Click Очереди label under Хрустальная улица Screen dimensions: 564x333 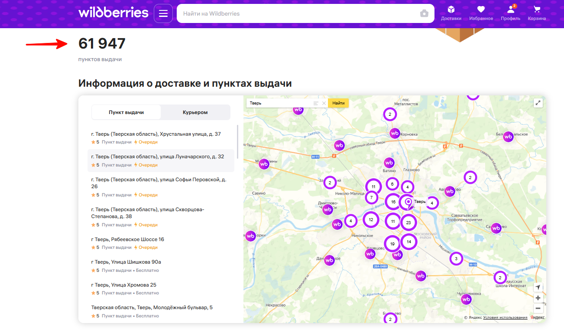tap(148, 142)
